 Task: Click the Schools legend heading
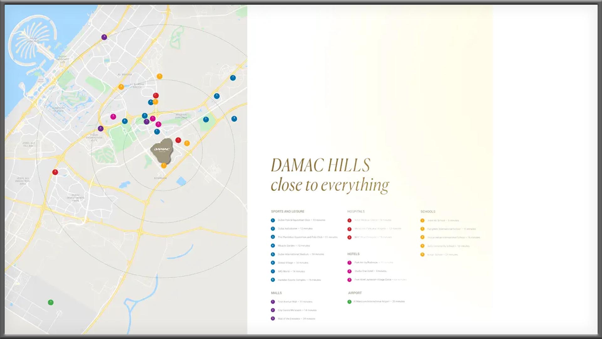tap(428, 212)
